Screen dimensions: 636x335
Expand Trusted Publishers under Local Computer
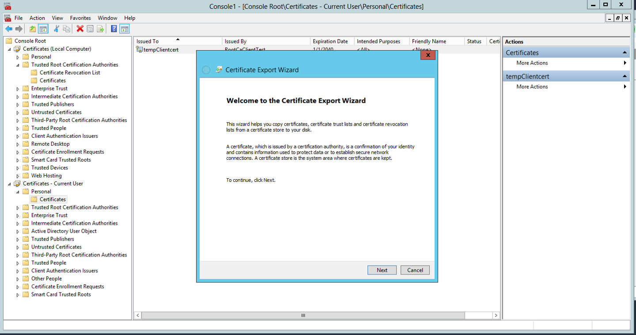click(x=18, y=105)
